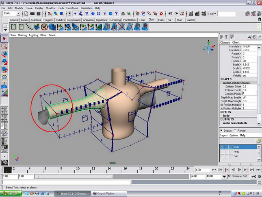Click the play forwards button

point(239,170)
